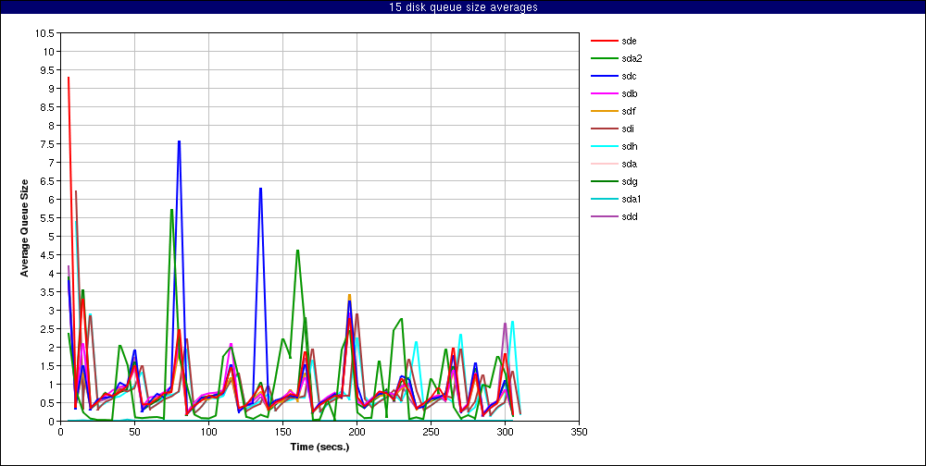Click the 350 x-axis tick label
This screenshot has width=926, height=466.
point(580,432)
